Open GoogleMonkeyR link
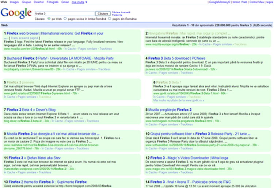This screenshot has width=274, height=188. click(x=220, y=2)
